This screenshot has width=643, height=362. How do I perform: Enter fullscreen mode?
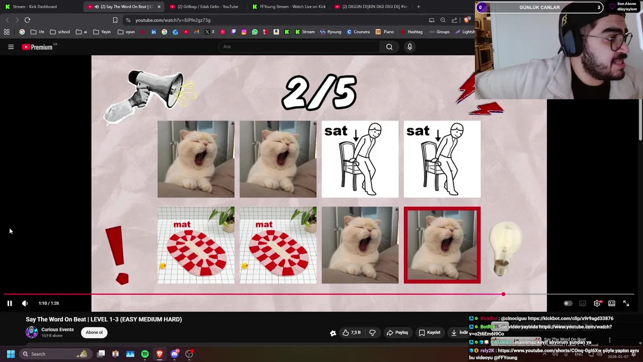click(x=626, y=303)
